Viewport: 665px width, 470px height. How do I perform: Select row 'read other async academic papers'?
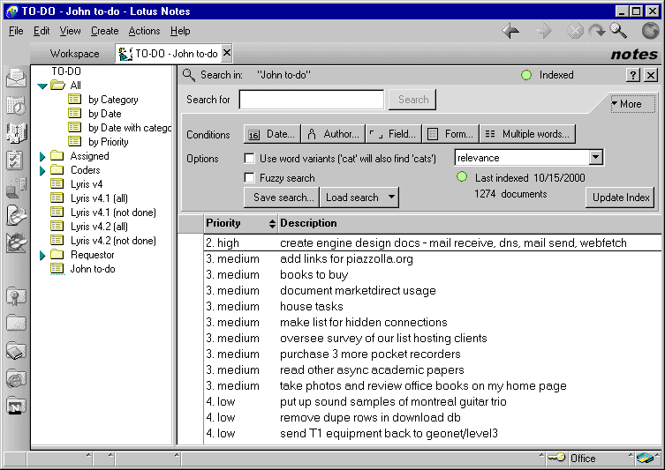[433, 370]
